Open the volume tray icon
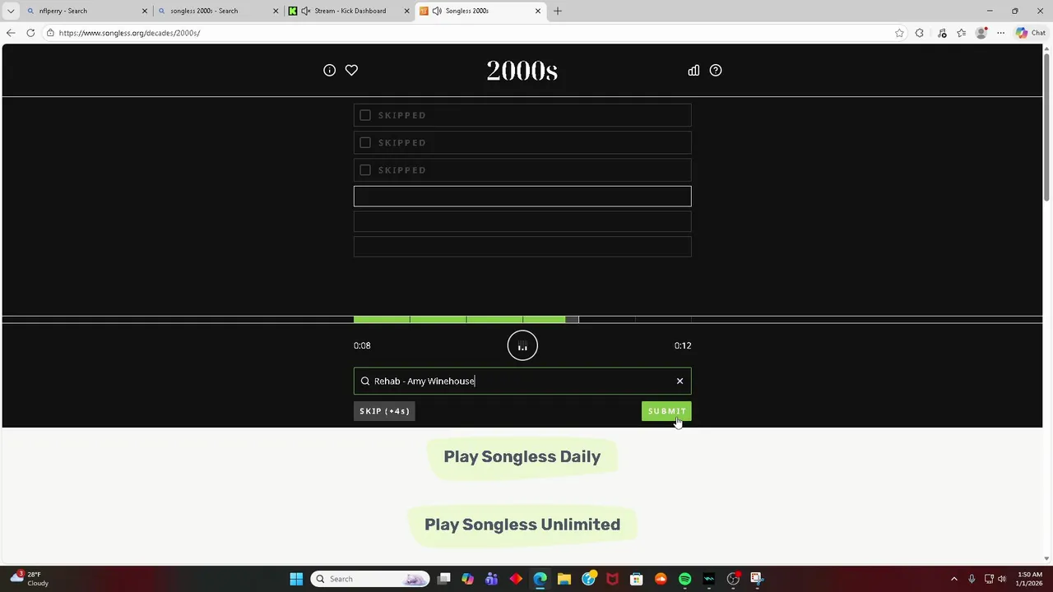This screenshot has height=592, width=1053. (x=1003, y=579)
